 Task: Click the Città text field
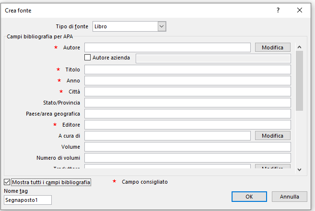187,92
